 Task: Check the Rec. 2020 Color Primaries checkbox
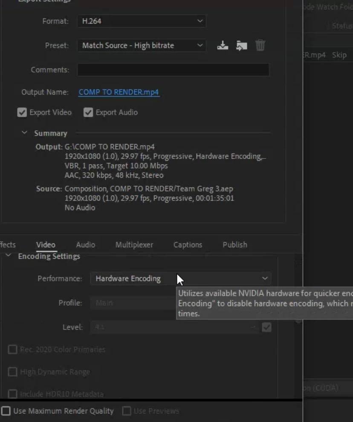pos(12,350)
